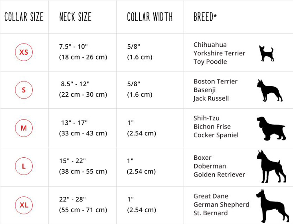Click the Bichon Frise breed name
293x224 pixels.
212,127
